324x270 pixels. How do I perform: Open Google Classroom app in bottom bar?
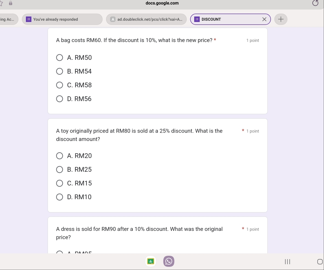pos(151,261)
